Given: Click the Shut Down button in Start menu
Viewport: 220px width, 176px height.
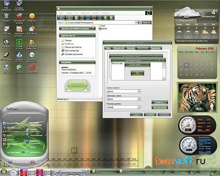Looking at the screenshot, I should [36, 162].
